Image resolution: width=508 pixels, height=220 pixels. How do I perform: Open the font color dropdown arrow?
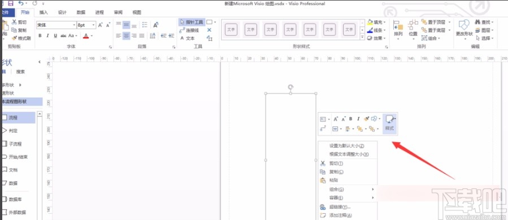92,36
